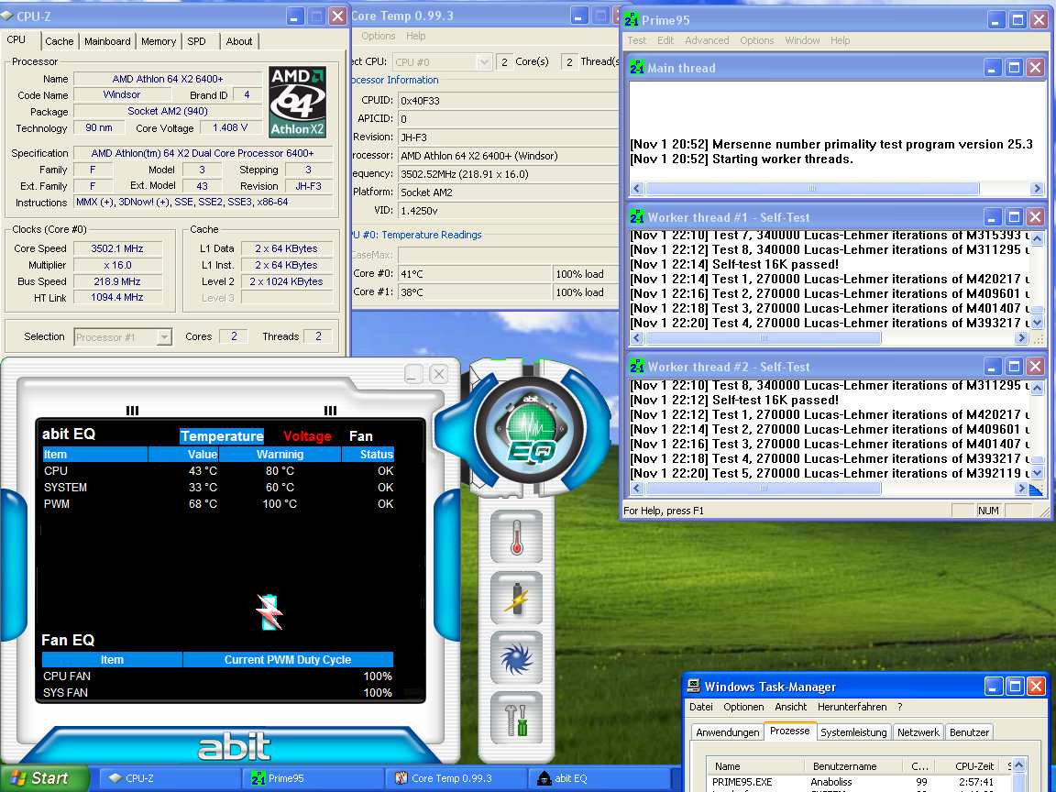Screen dimensions: 1056x792
Task: Click the CPU row in abit EQ temperature table
Action: pos(218,471)
